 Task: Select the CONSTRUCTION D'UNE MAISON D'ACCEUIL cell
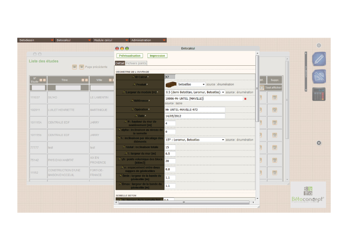coord(68,172)
